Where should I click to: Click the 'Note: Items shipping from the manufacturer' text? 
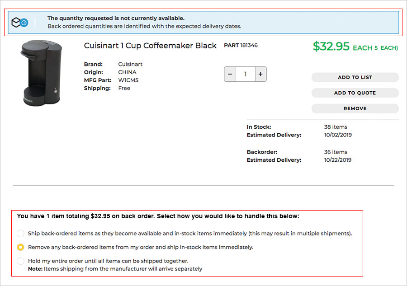pos(115,269)
